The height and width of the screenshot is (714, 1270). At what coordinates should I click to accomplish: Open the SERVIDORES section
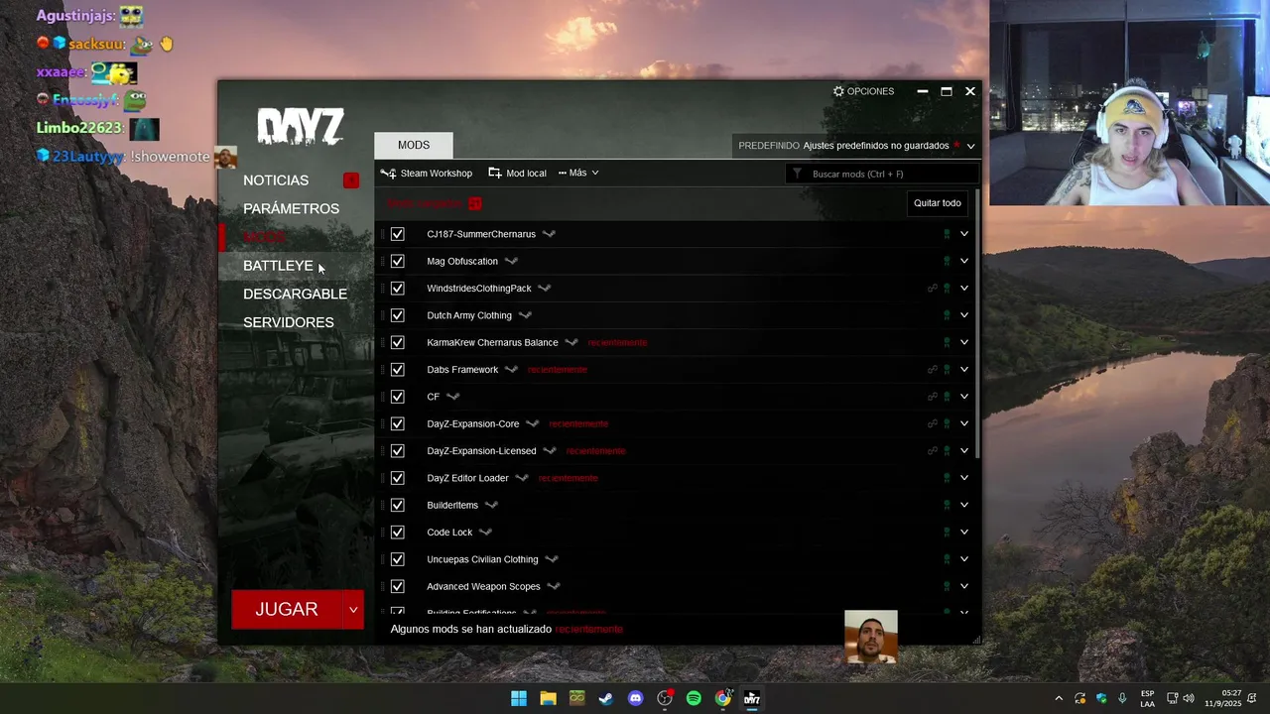(288, 323)
